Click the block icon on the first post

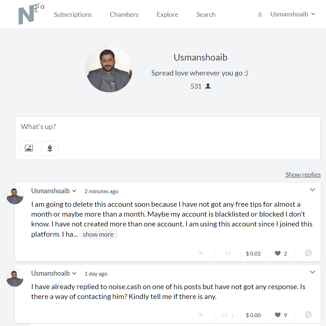click(308, 253)
